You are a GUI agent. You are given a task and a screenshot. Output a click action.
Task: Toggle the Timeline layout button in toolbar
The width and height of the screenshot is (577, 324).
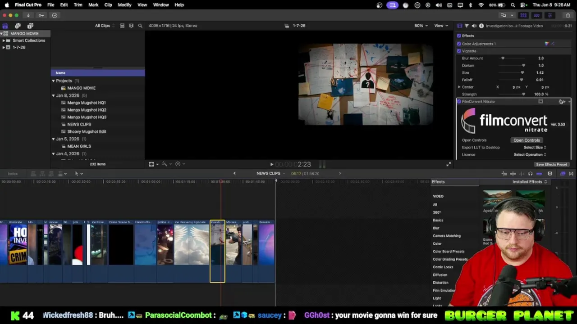[x=536, y=15]
